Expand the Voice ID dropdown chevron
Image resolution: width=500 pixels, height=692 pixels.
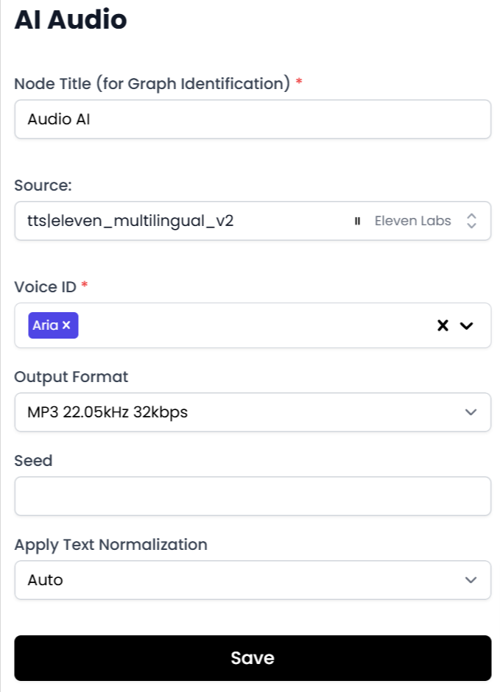click(x=466, y=325)
